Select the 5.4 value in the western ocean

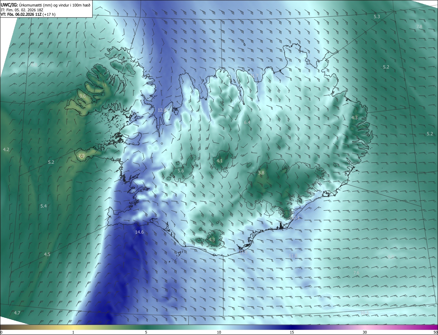click(x=43, y=206)
